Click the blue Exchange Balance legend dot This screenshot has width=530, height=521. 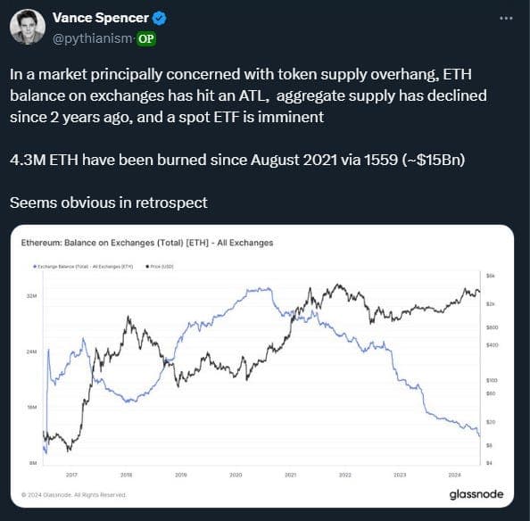(35, 267)
